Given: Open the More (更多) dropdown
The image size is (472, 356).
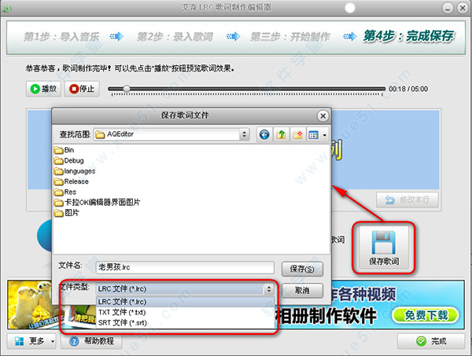Looking at the screenshot, I should tap(31, 342).
